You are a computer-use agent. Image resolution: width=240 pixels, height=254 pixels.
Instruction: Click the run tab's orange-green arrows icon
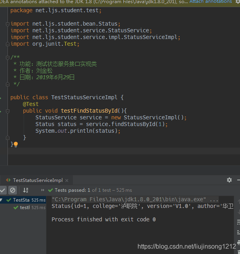tap(8, 180)
